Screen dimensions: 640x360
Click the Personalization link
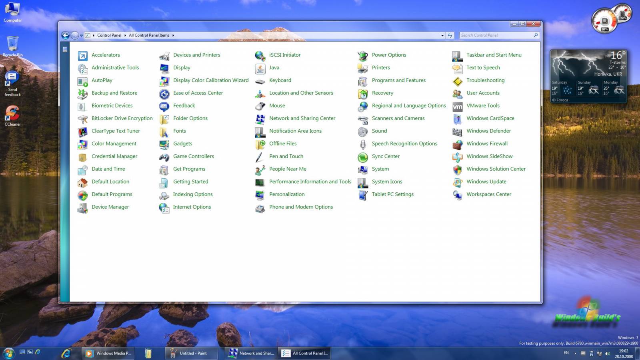point(287,194)
